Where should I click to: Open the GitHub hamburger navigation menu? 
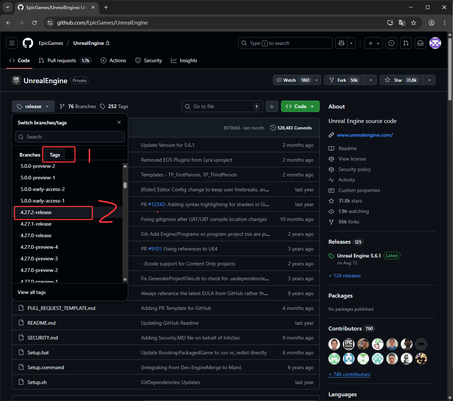(x=12, y=43)
